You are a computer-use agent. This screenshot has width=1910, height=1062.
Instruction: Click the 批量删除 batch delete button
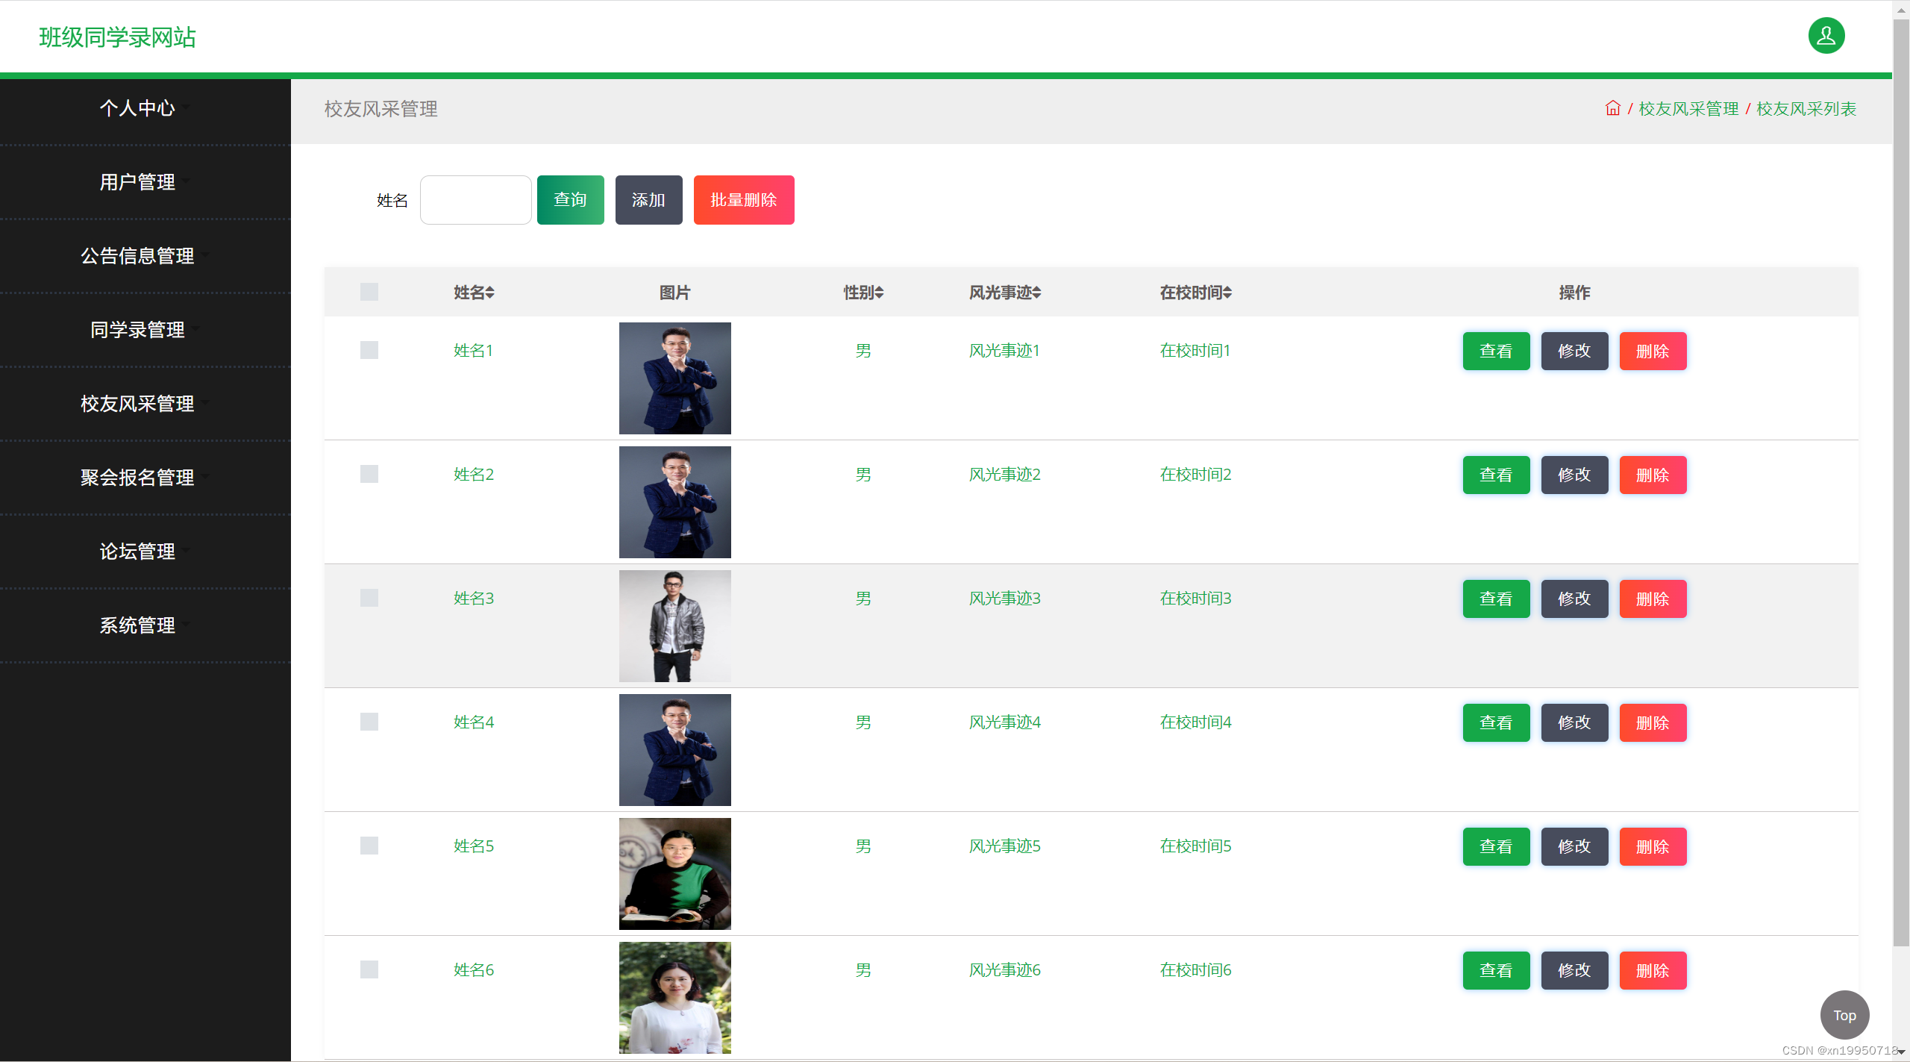coord(744,200)
